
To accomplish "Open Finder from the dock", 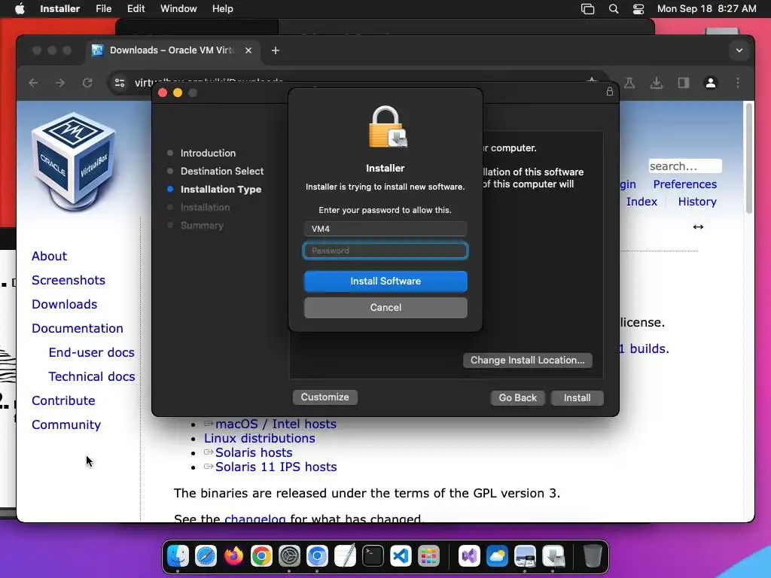I will 178,556.
